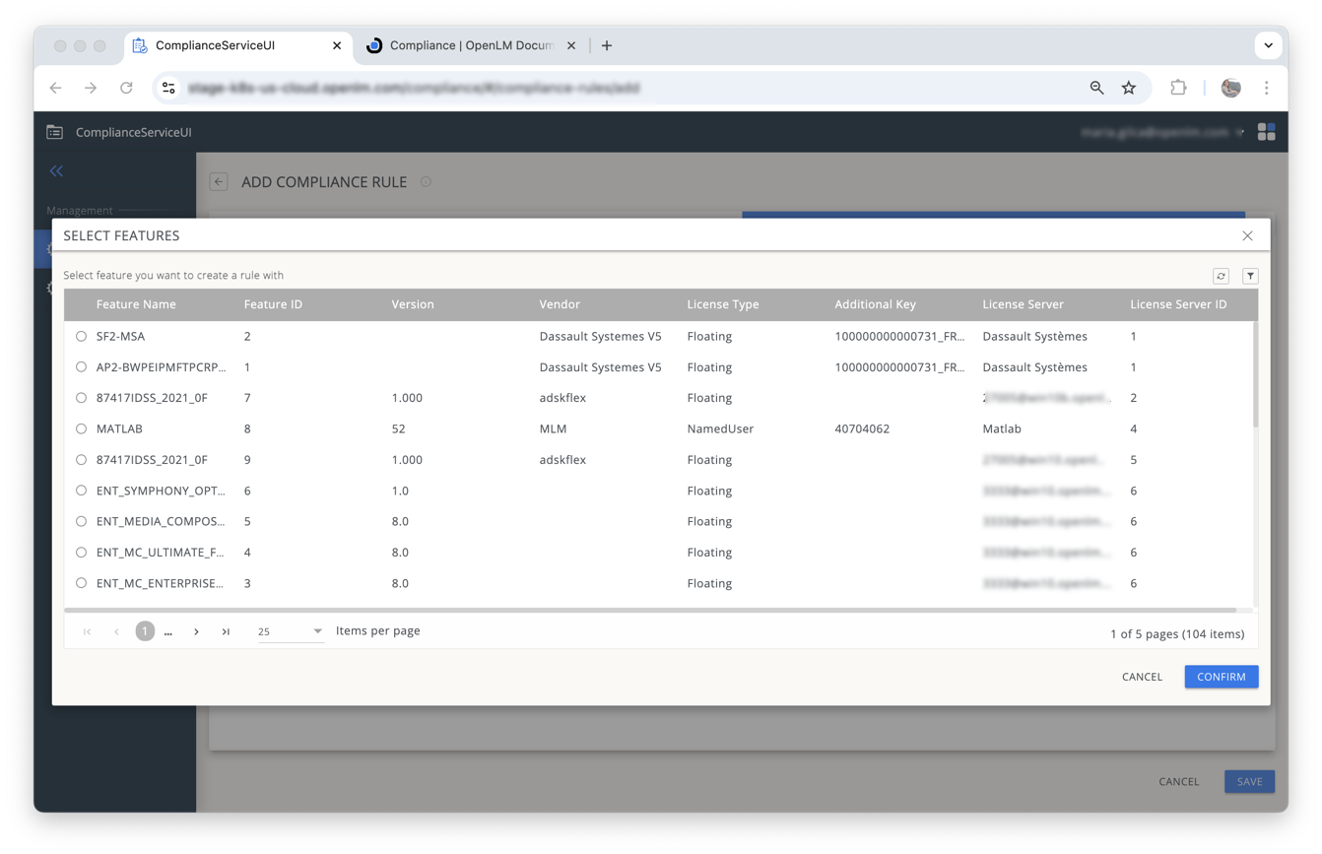Select the MATLAB feature radio button
Screen dimensions: 1322x854
pos(81,428)
